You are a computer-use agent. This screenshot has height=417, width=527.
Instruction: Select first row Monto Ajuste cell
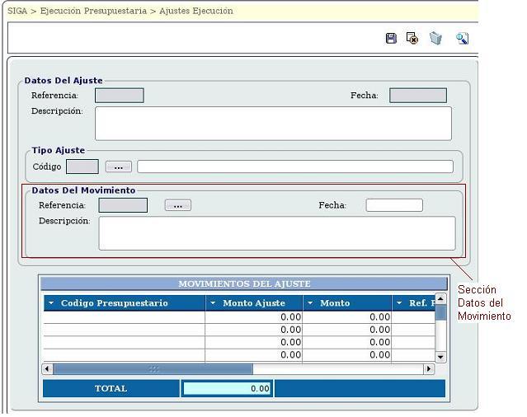(254, 316)
